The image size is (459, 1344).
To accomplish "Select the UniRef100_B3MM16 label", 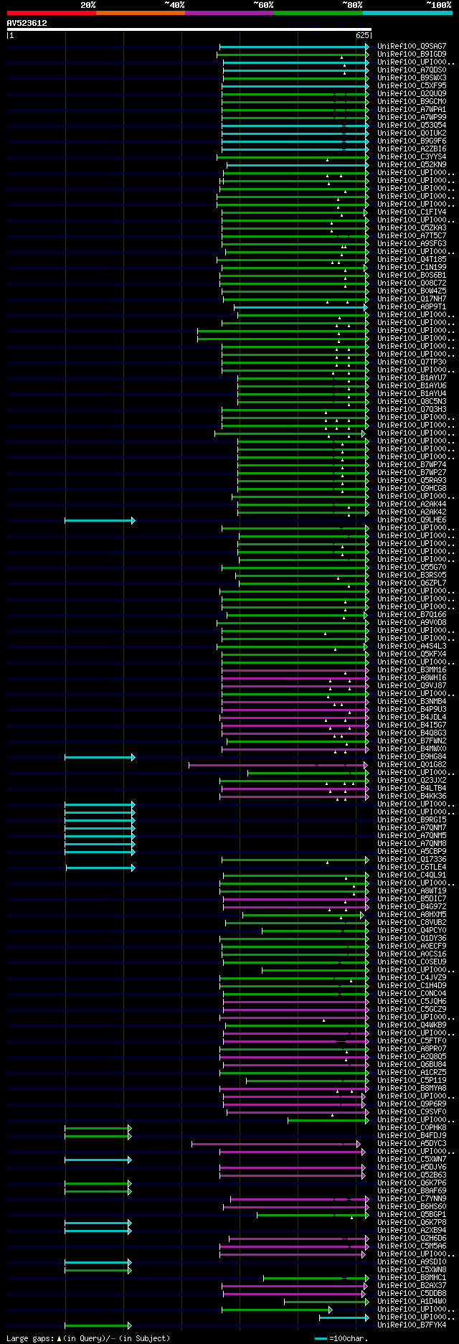I will pyautogui.click(x=412, y=670).
